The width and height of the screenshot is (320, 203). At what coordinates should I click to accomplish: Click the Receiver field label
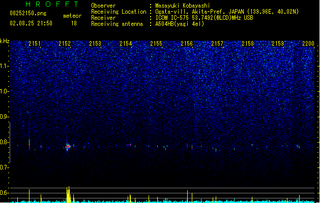[103, 18]
